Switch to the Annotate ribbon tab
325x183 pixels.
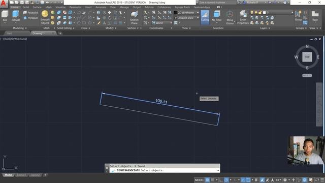click(x=101, y=7)
